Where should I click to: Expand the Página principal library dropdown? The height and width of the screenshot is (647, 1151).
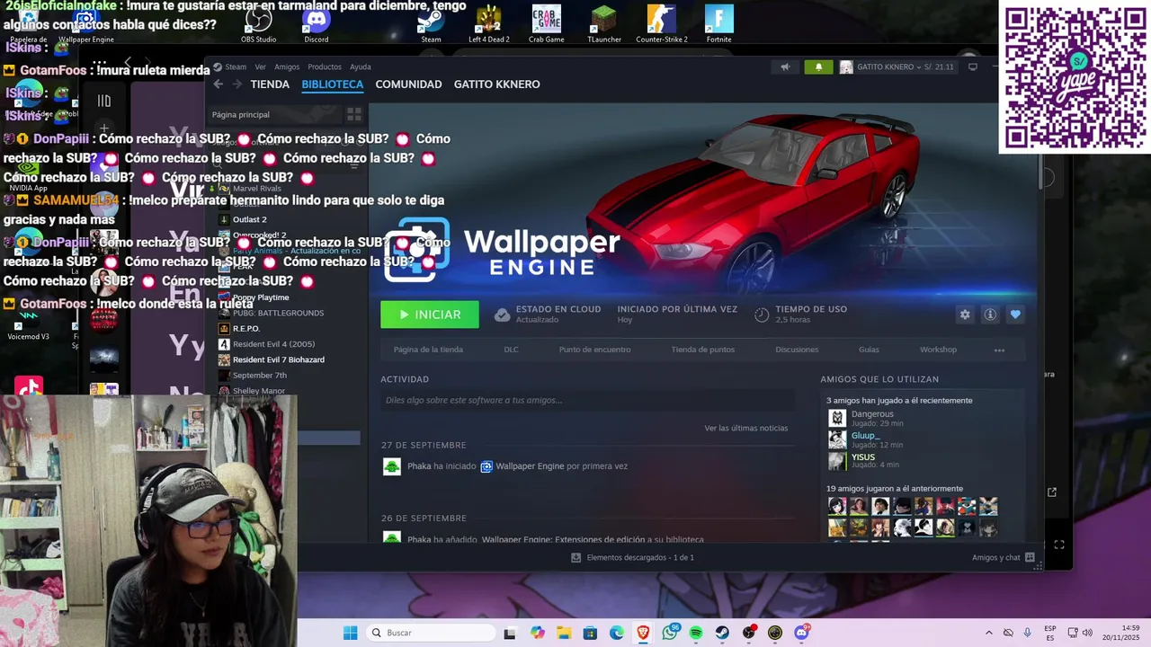pyautogui.click(x=274, y=114)
